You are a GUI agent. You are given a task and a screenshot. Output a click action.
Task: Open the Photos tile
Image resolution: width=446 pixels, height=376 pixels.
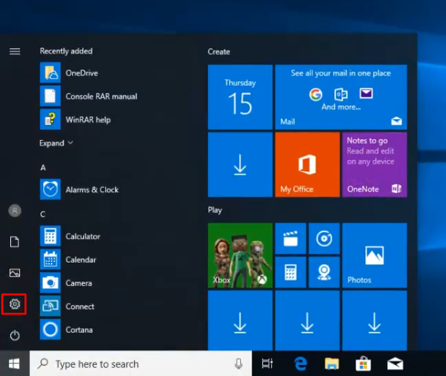(374, 255)
